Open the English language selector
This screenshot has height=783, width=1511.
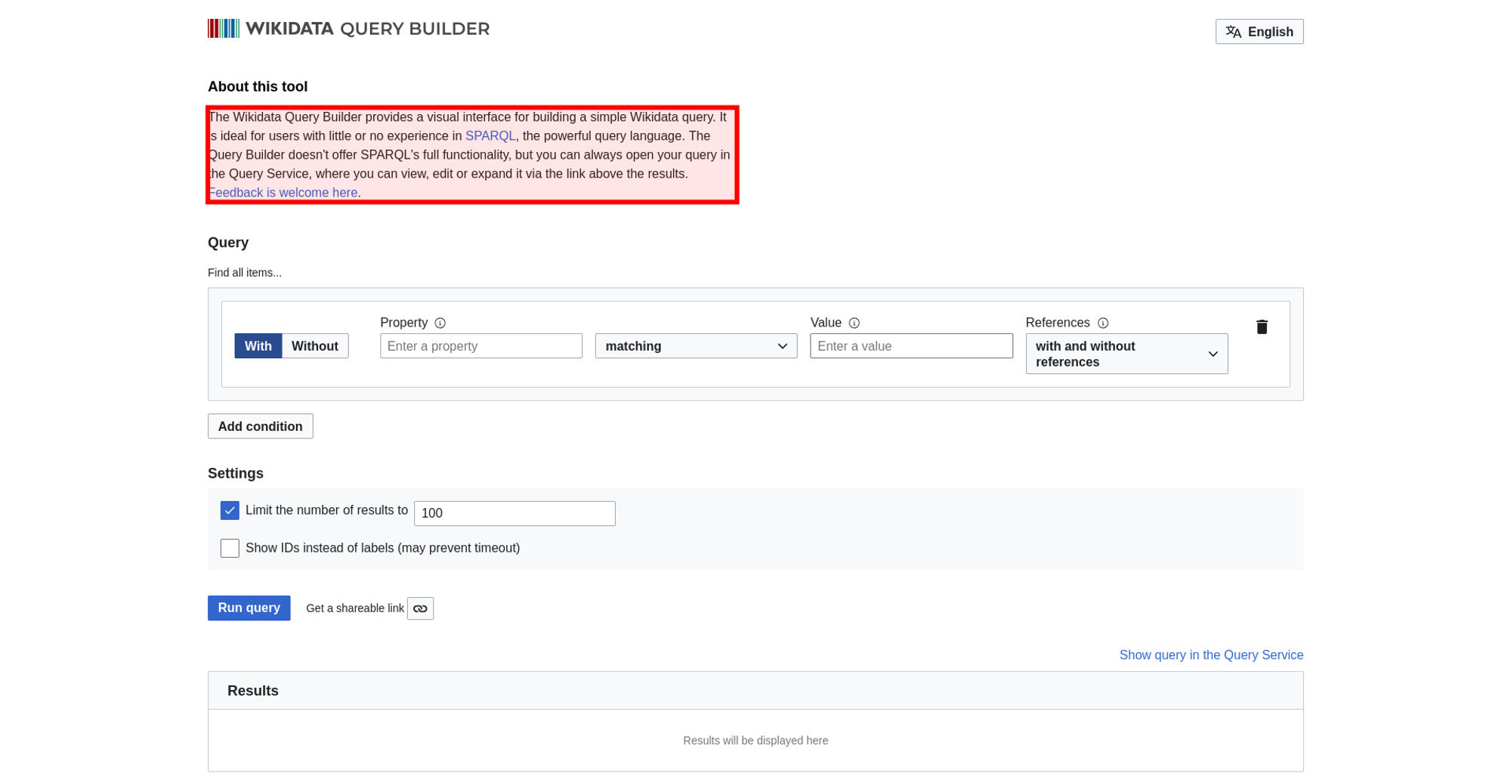[x=1259, y=32]
